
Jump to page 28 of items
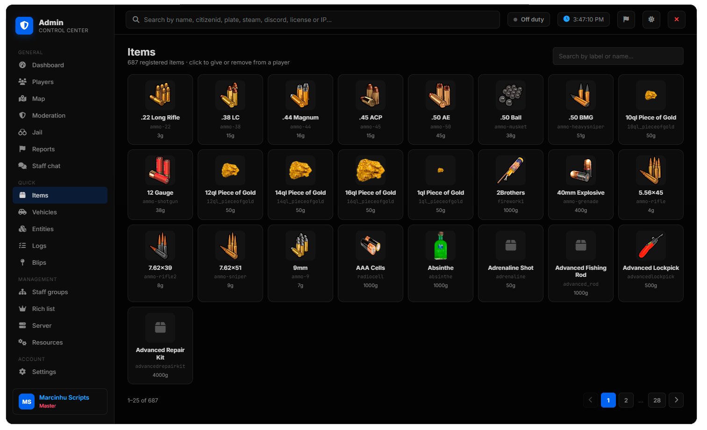point(657,400)
